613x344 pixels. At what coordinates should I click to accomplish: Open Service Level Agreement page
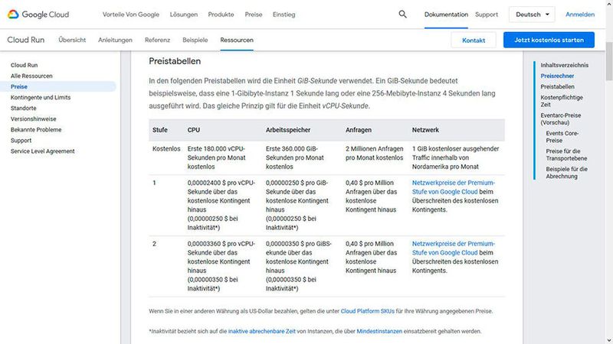click(43, 151)
